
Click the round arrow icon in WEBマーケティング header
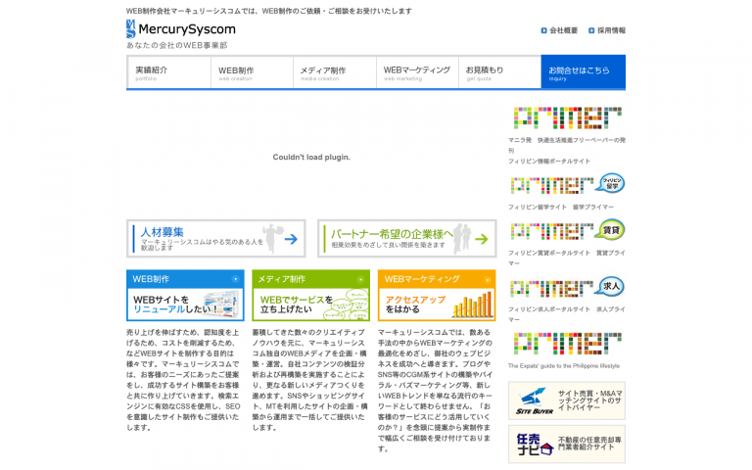pyautogui.click(x=487, y=279)
